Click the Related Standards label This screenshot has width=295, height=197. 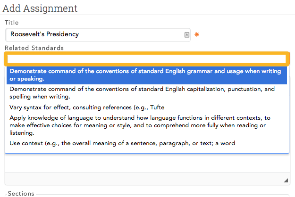(x=34, y=48)
